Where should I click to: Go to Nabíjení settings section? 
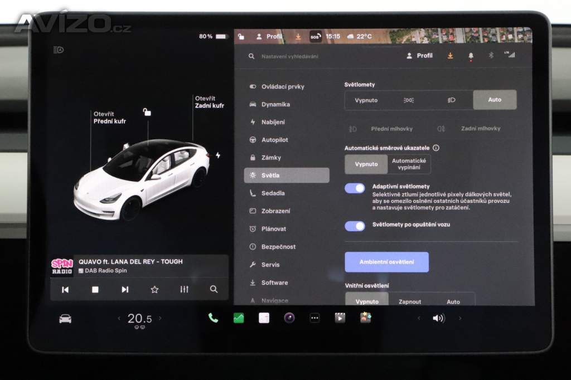point(273,122)
